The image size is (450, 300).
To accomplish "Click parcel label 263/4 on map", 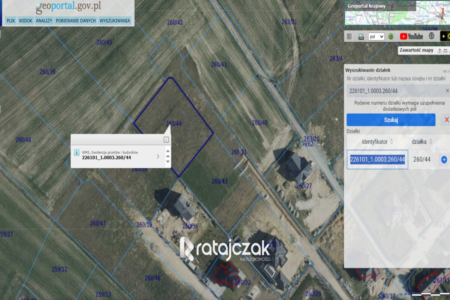I will click(336, 58).
